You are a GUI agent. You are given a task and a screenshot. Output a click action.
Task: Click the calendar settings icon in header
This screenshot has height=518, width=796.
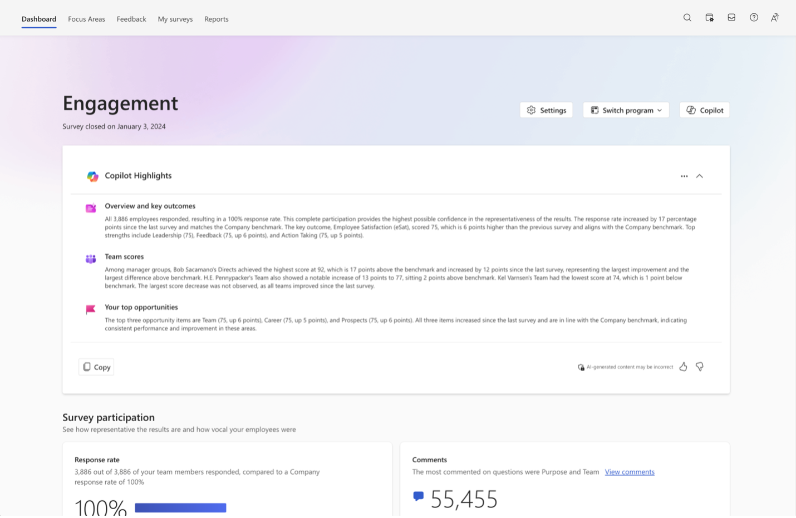coord(710,18)
